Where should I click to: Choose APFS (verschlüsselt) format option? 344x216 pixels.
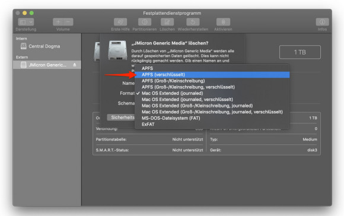click(x=212, y=75)
